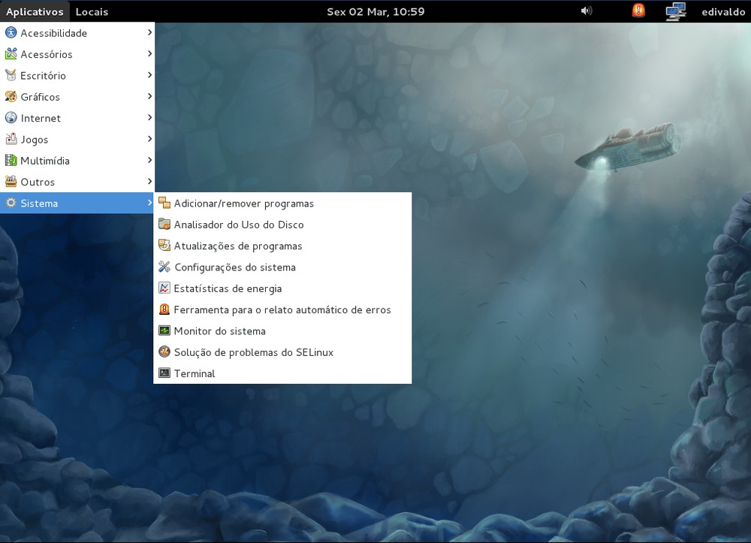Expand the Gráficos submenu arrow
The height and width of the screenshot is (543, 751).
click(x=149, y=97)
